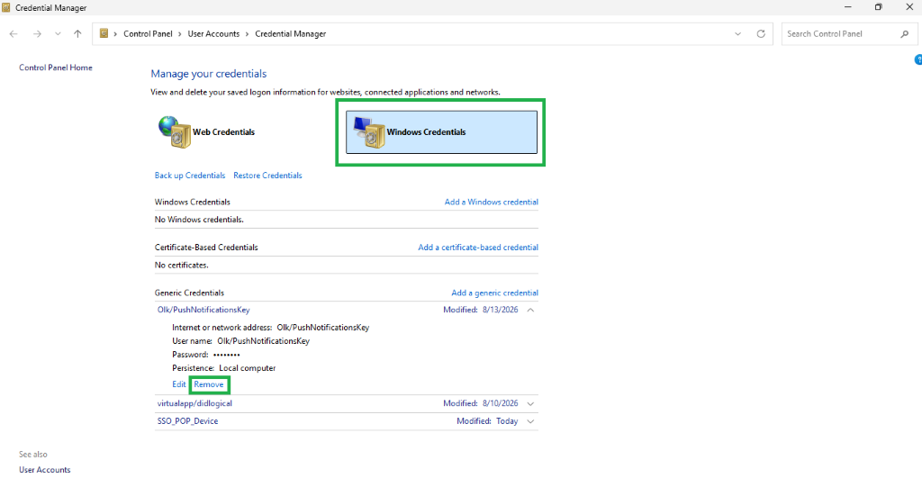The width and height of the screenshot is (922, 487).
Task: Click the No Windows credentials text
Action: [x=199, y=220]
